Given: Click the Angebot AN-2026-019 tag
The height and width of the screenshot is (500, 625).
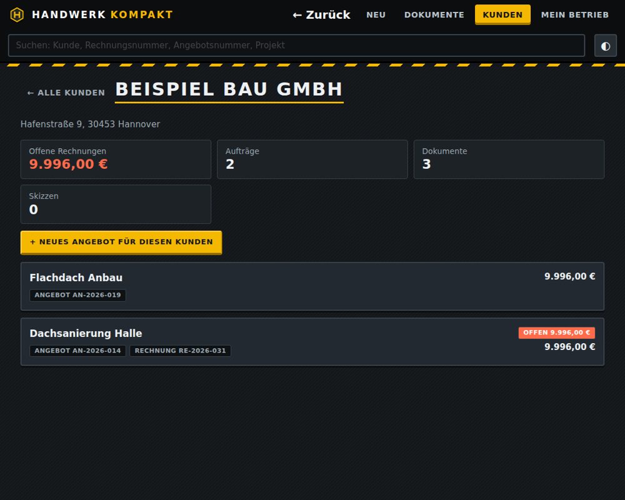Looking at the screenshot, I should tap(77, 295).
